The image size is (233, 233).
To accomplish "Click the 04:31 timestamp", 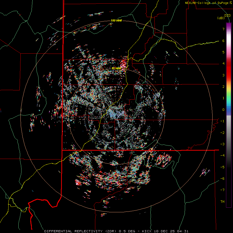I will point(183,231).
